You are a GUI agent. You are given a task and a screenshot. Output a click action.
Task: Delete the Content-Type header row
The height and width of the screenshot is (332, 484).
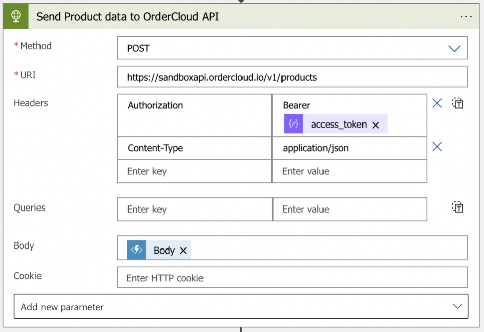(437, 147)
